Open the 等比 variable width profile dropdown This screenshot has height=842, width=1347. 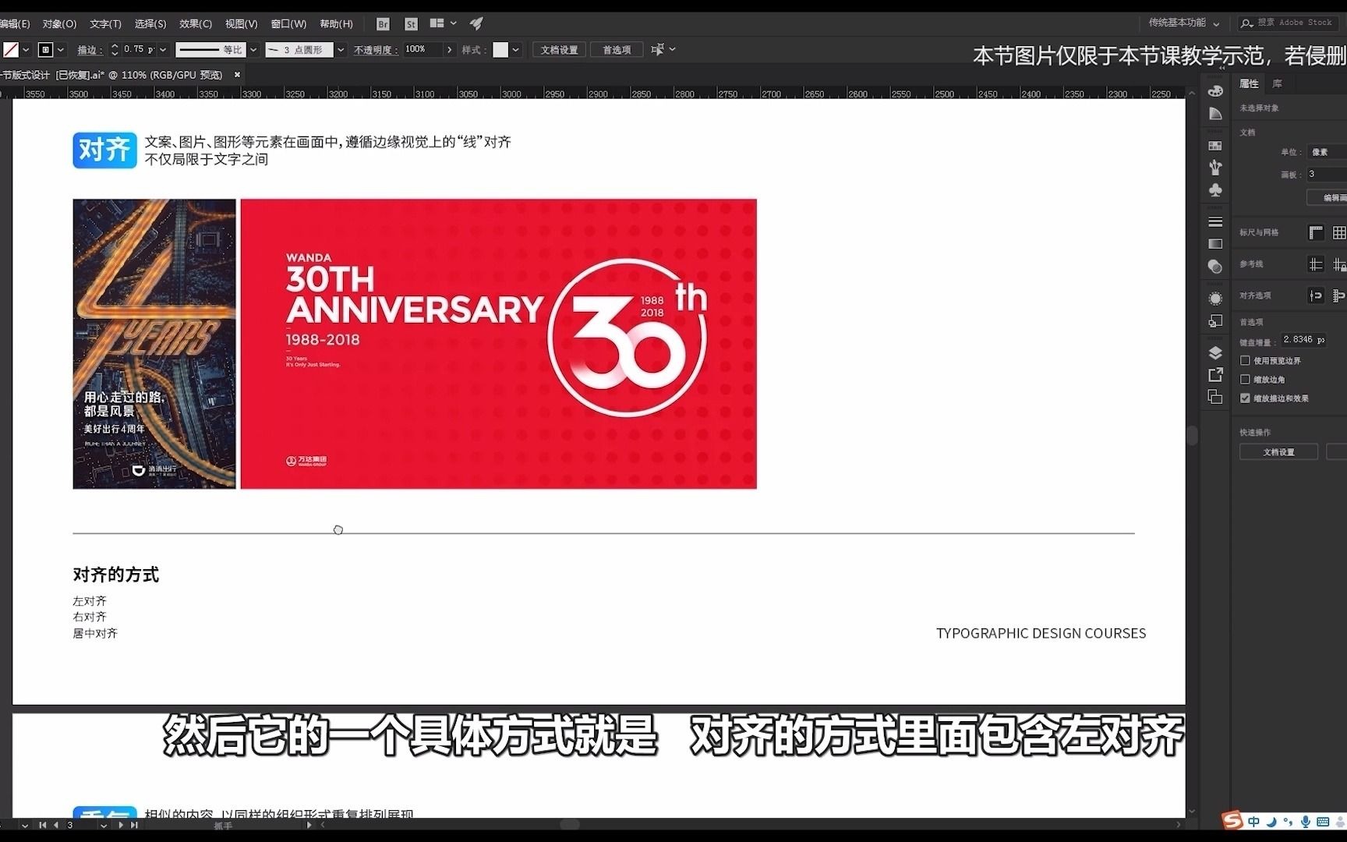[x=253, y=50]
